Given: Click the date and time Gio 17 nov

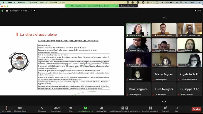Looking at the screenshot, I should point(193,2).
